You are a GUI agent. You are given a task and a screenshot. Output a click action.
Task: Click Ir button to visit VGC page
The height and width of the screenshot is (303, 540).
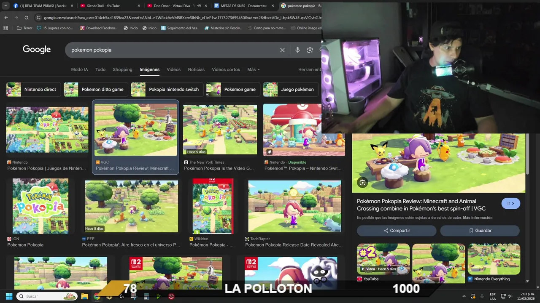511,203
